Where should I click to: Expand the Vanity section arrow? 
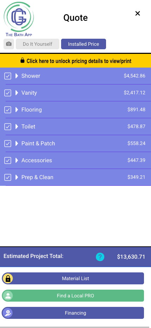[17, 93]
